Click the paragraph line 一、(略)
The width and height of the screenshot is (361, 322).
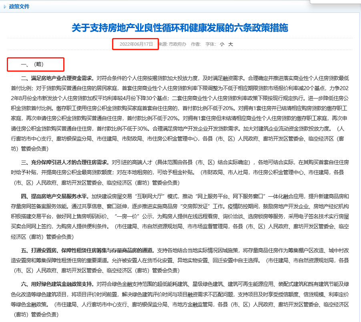[x=32, y=64]
